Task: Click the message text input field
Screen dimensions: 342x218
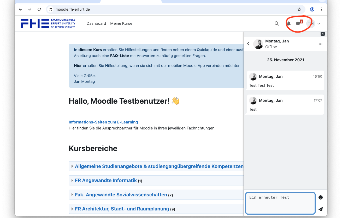Action: point(280,203)
